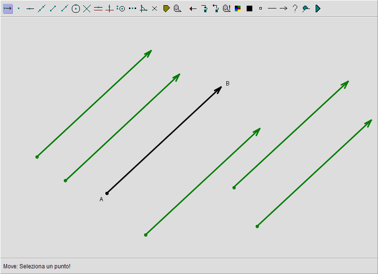The height and width of the screenshot is (274, 378).
Task: Select the Perpendicular line tool
Action: tap(110, 9)
